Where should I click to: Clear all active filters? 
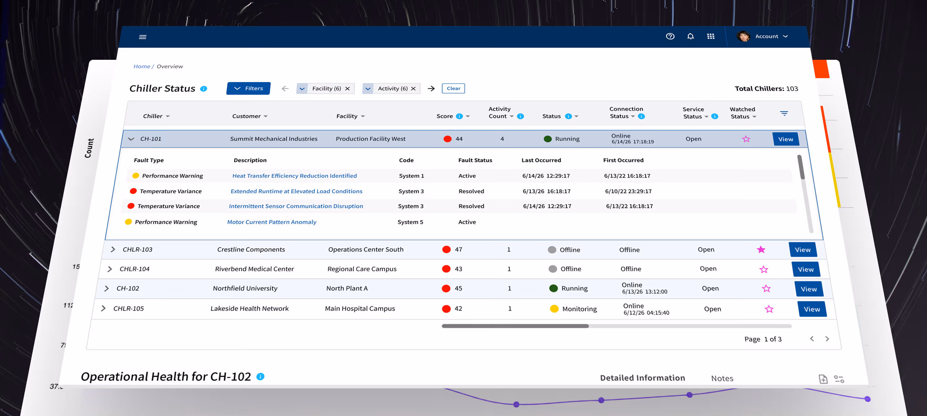coord(453,88)
